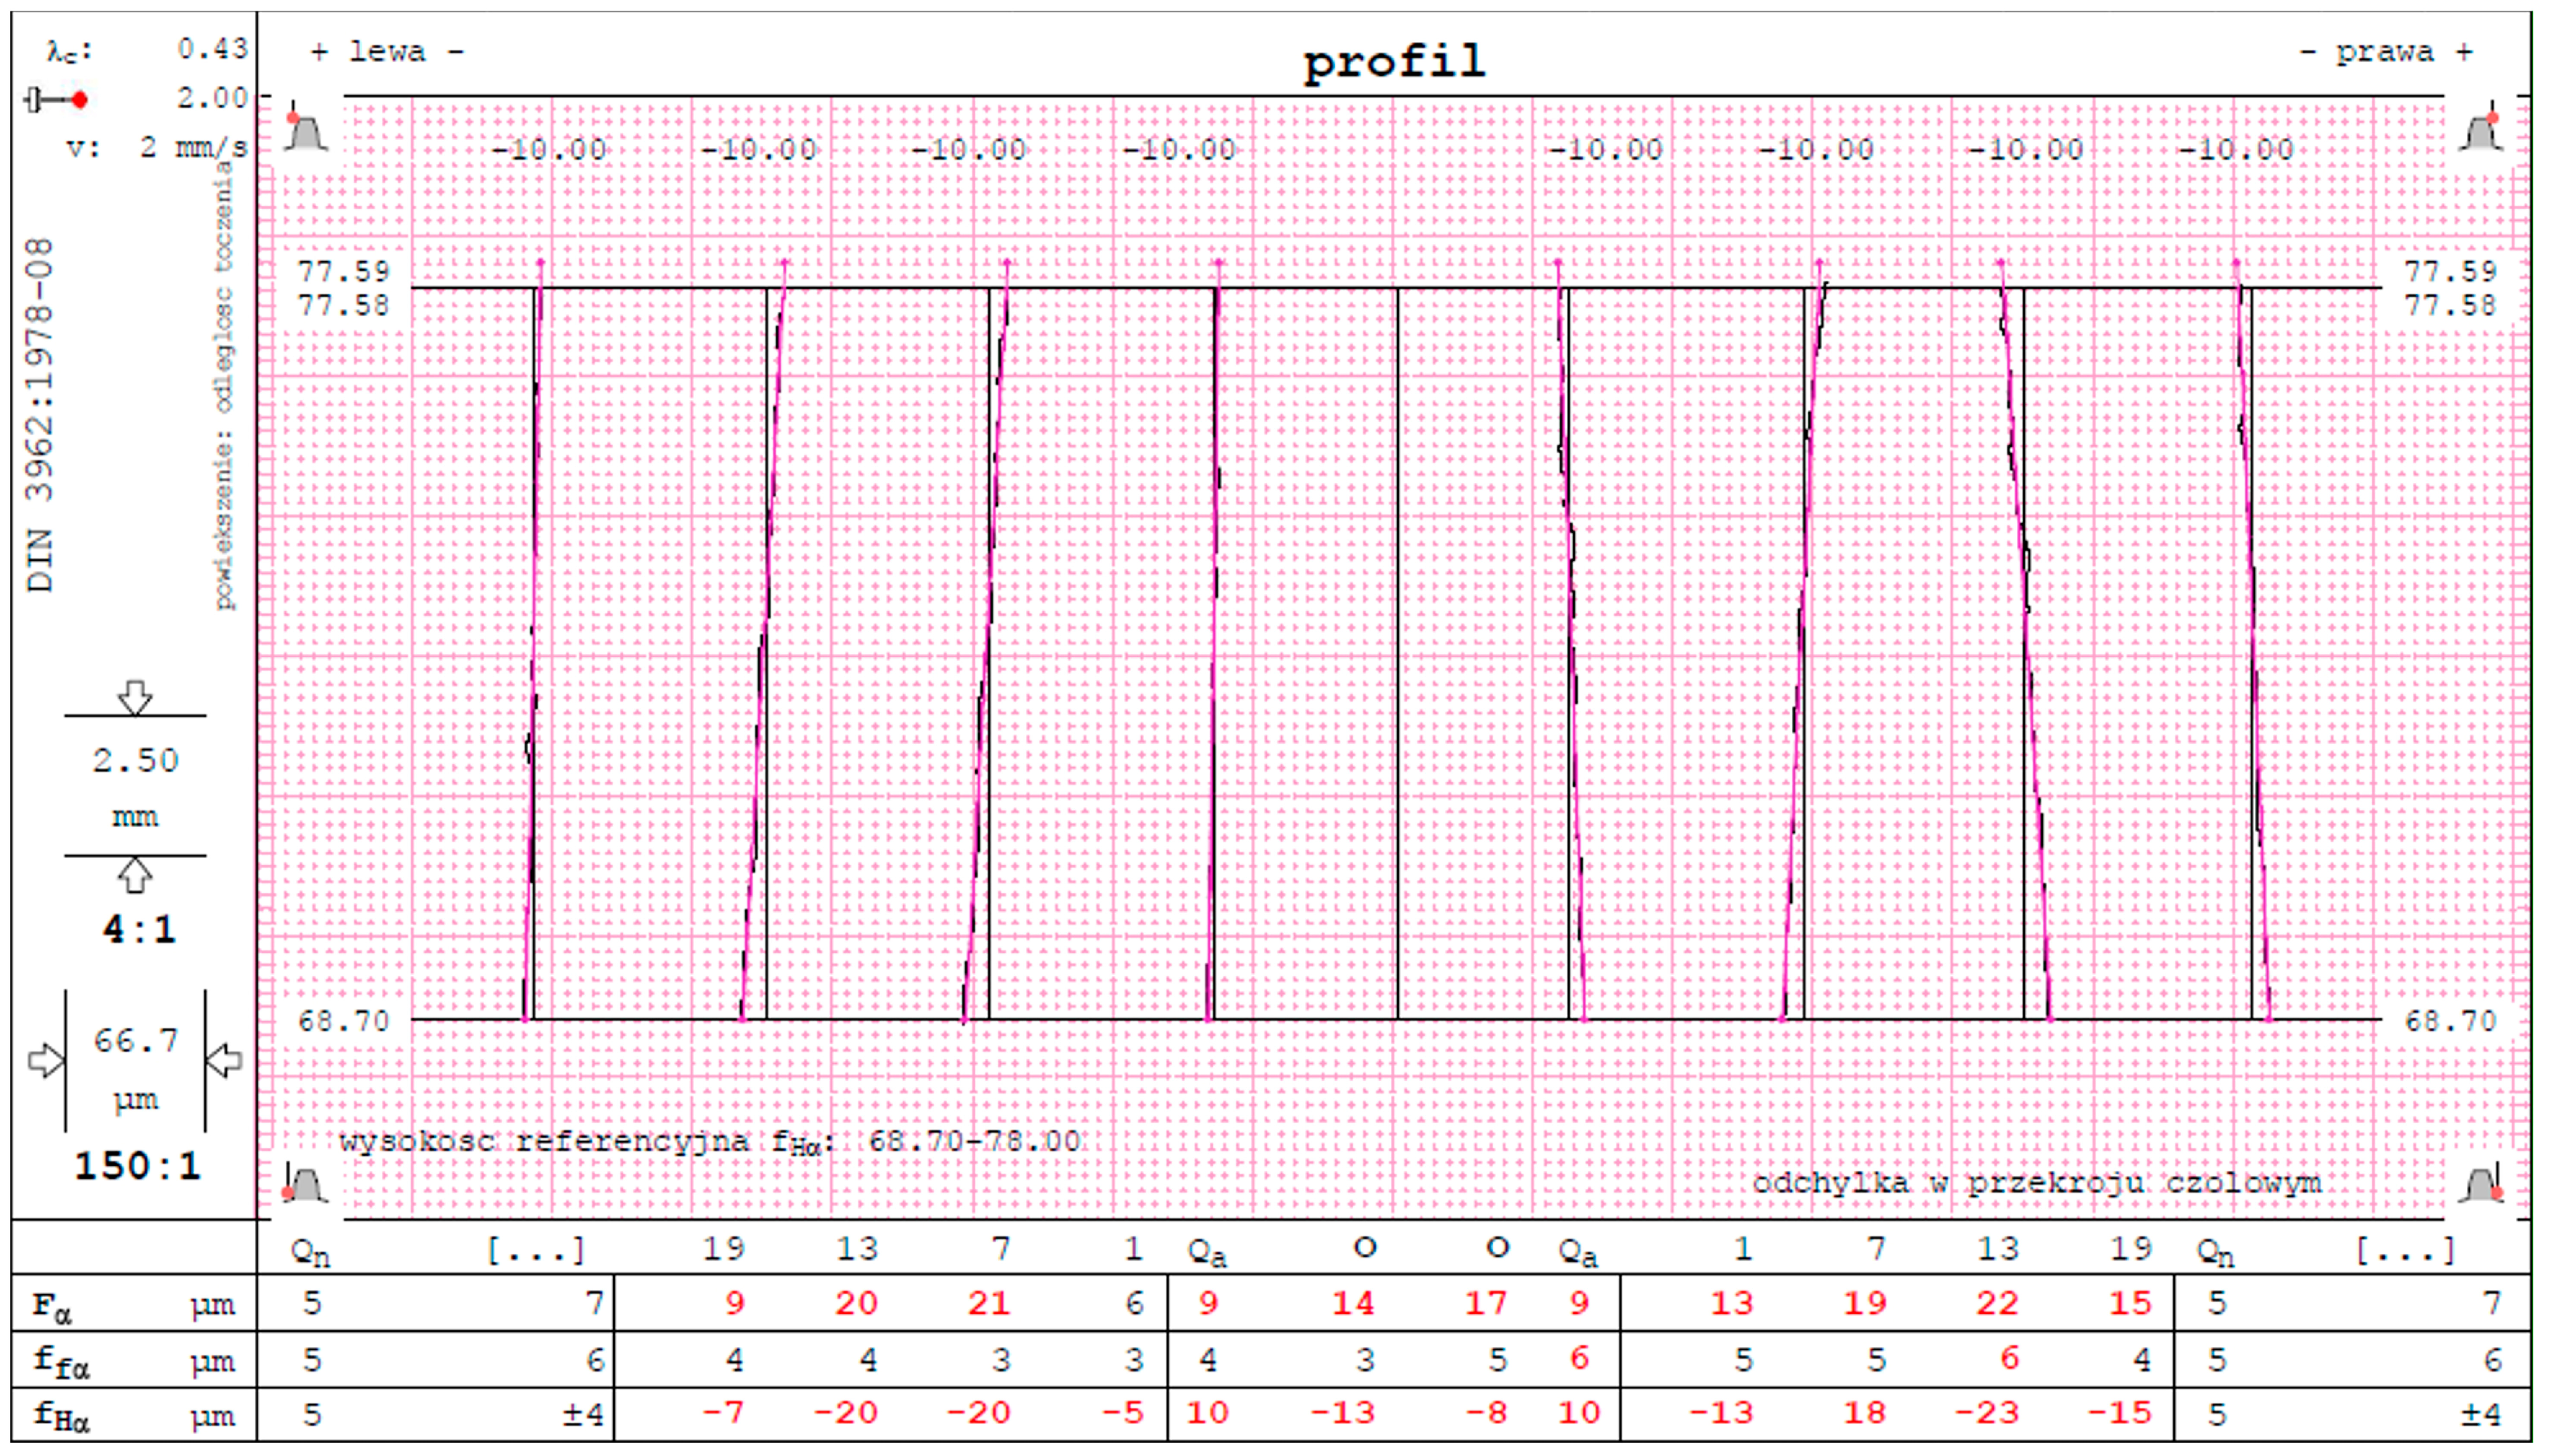Click right-pointing arrow beside 66.7 µm scale
Screen dimensions: 2549x1456
click(x=46, y=1060)
